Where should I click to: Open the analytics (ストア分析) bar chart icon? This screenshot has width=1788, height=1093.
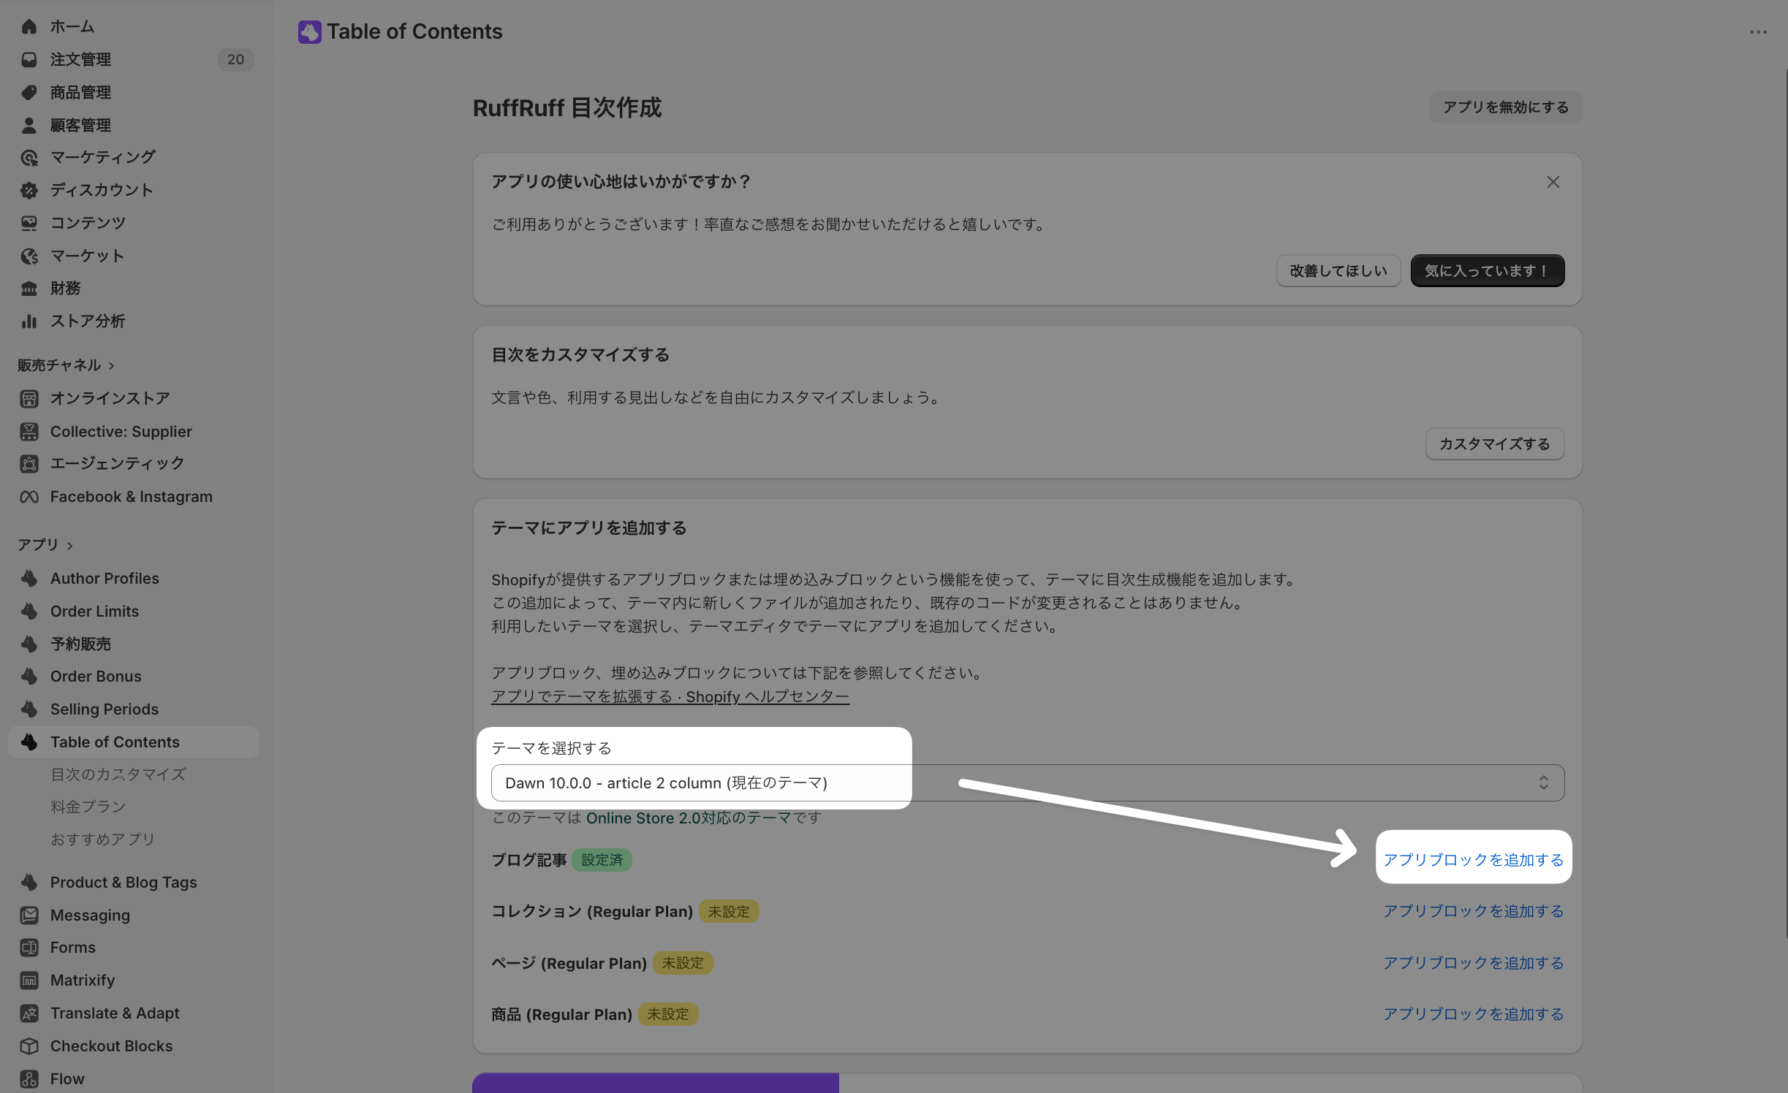[x=29, y=321]
